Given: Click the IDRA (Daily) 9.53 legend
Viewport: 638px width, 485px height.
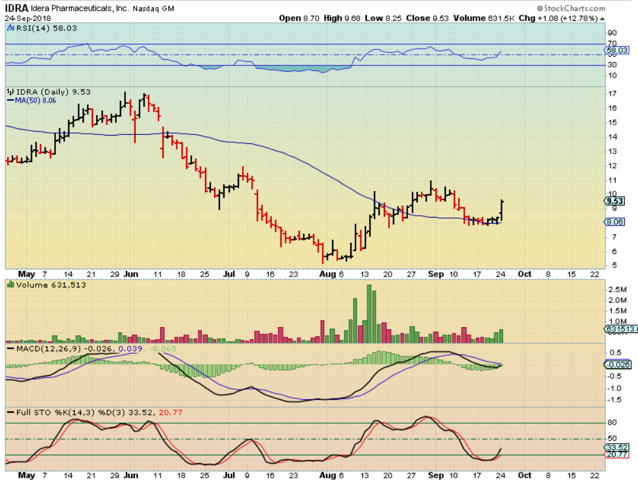Looking at the screenshot, I should pos(54,92).
